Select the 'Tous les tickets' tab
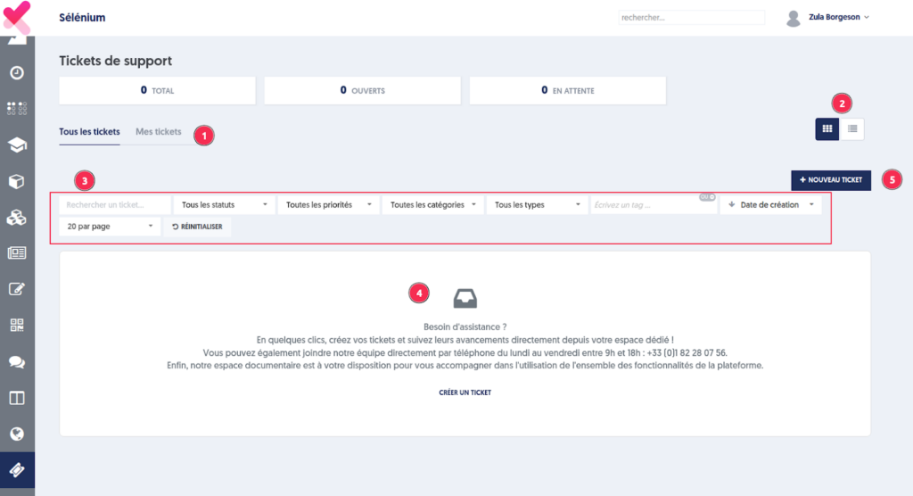This screenshot has width=913, height=496. pos(89,132)
